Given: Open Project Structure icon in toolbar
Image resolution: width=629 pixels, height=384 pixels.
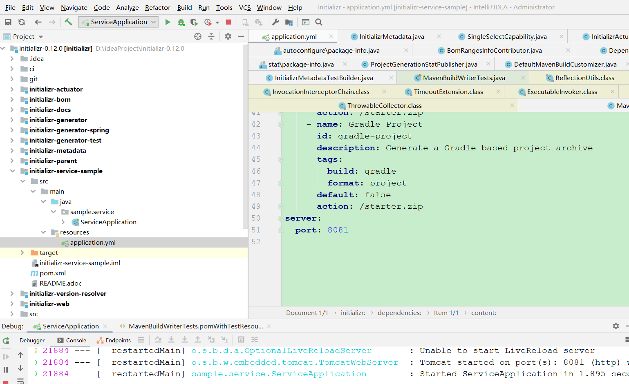Looking at the screenshot, I should tap(289, 22).
